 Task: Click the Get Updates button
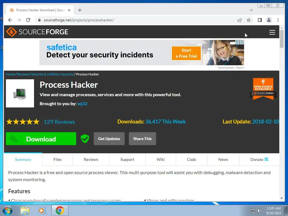[x=109, y=139]
